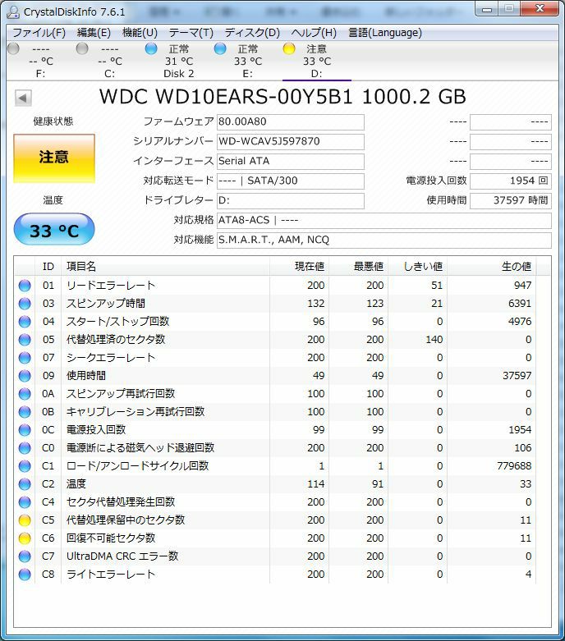Click status orb of row 05 代替処理済のセクタ数
Image resolution: width=565 pixels, height=641 pixels.
tap(25, 339)
